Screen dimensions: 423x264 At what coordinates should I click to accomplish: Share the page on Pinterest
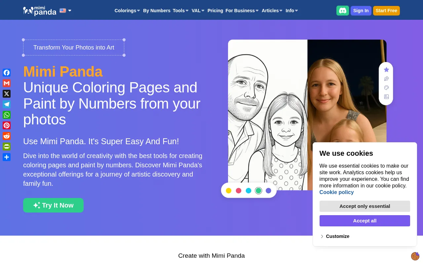7,125
